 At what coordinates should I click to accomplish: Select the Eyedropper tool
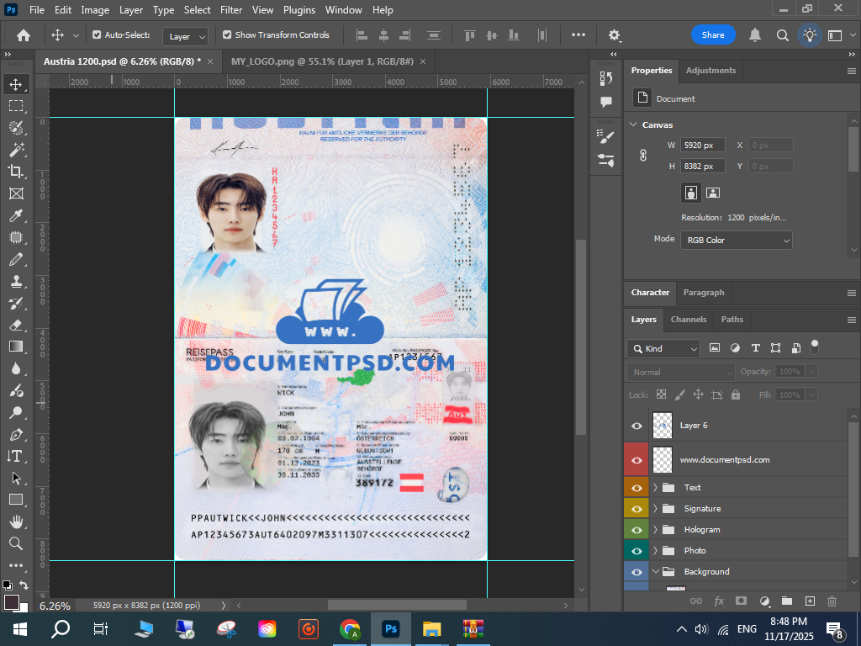16,216
